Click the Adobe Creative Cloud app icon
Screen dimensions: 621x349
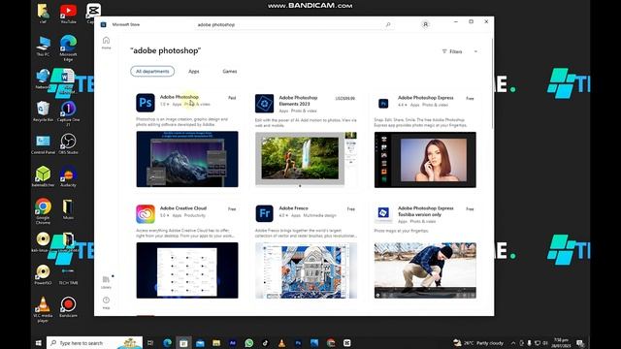tap(146, 213)
